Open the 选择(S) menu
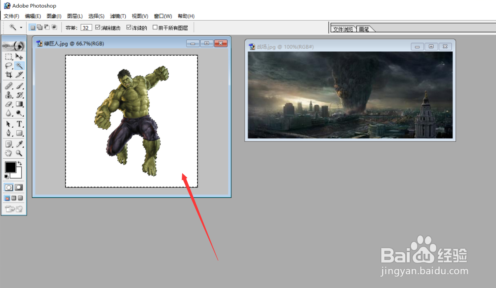 pos(96,16)
